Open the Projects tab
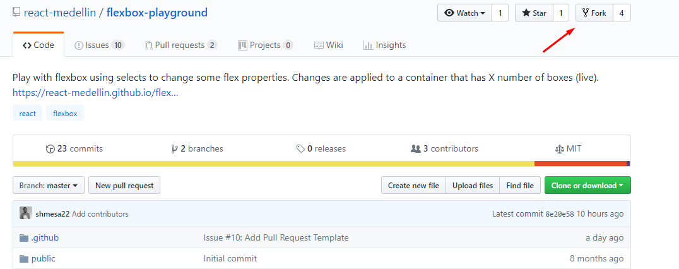Viewport: 679px width, 269px height. [x=266, y=45]
